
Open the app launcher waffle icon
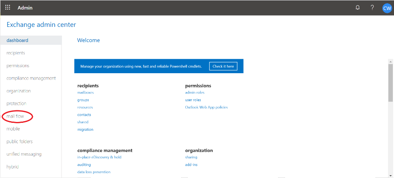click(8, 8)
